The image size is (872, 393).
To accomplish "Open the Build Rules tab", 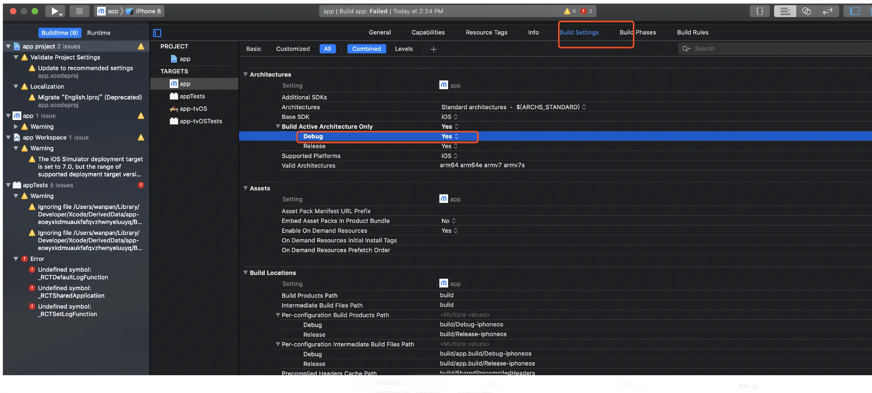I will pyautogui.click(x=692, y=32).
